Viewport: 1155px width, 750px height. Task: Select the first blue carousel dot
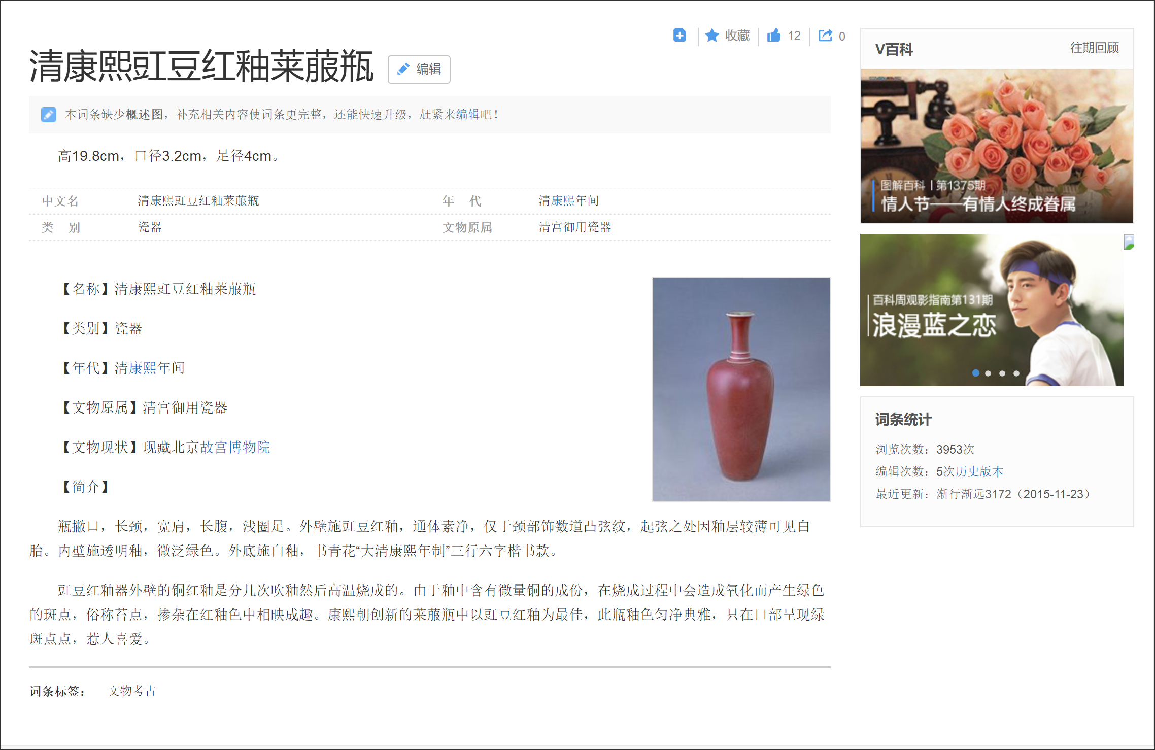(x=975, y=373)
